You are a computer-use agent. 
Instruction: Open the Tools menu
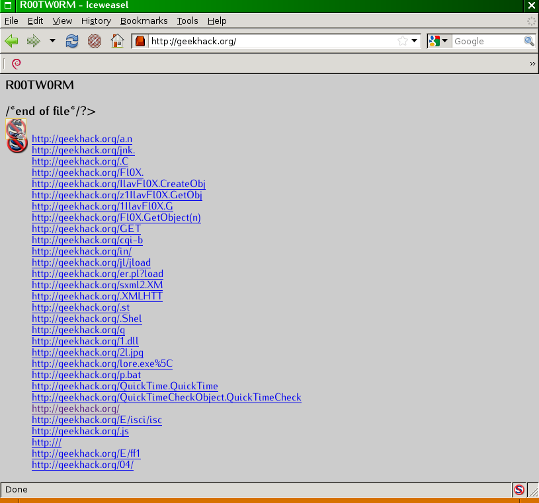tap(188, 20)
